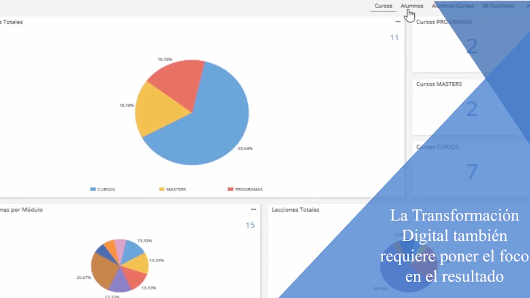Open ellipsis menu of por Módulo chart
The height and width of the screenshot is (298, 530).
[253, 209]
